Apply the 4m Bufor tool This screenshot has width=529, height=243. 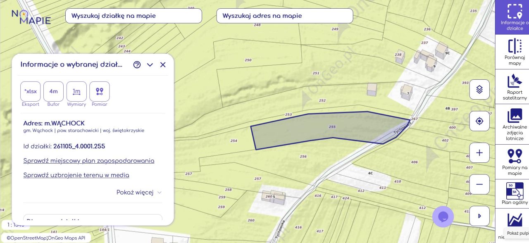[53, 91]
